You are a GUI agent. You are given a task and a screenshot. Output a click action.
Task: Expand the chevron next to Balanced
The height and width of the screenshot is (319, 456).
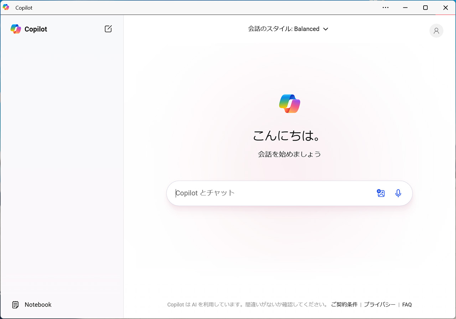tap(325, 29)
